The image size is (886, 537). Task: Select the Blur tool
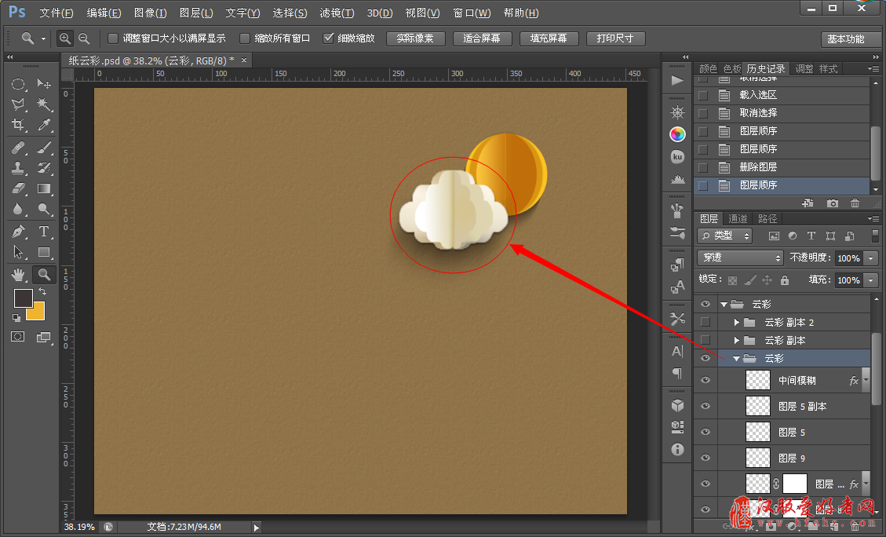tap(18, 209)
